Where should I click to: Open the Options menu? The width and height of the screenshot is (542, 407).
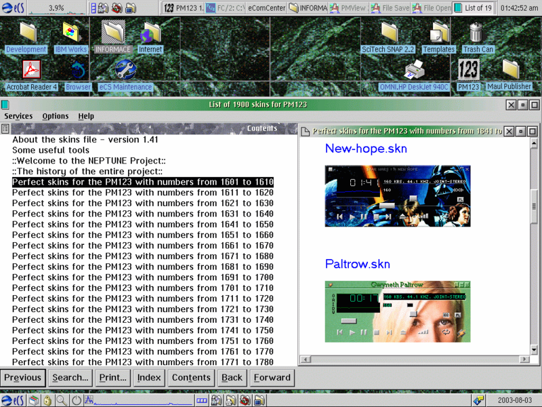tap(56, 116)
